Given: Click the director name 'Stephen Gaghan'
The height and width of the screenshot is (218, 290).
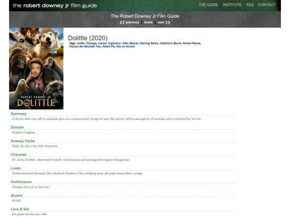Looking at the screenshot, I should click(24, 132).
